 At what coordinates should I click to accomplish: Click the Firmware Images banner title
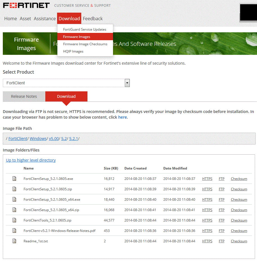tap(26, 44)
